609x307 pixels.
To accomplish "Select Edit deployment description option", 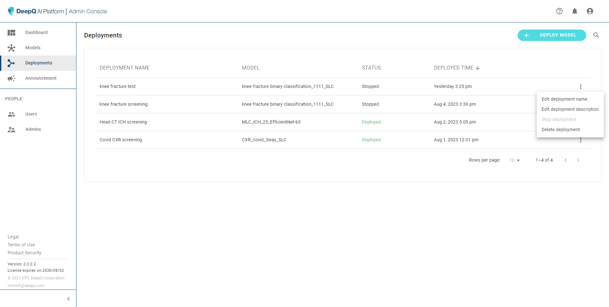I will (x=570, y=109).
